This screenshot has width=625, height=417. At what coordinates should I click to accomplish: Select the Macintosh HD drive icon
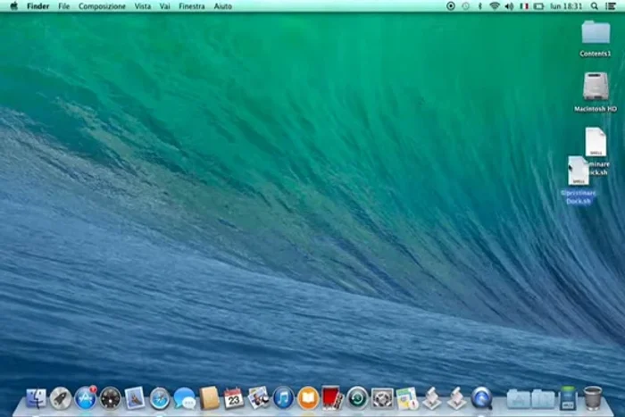tap(596, 88)
